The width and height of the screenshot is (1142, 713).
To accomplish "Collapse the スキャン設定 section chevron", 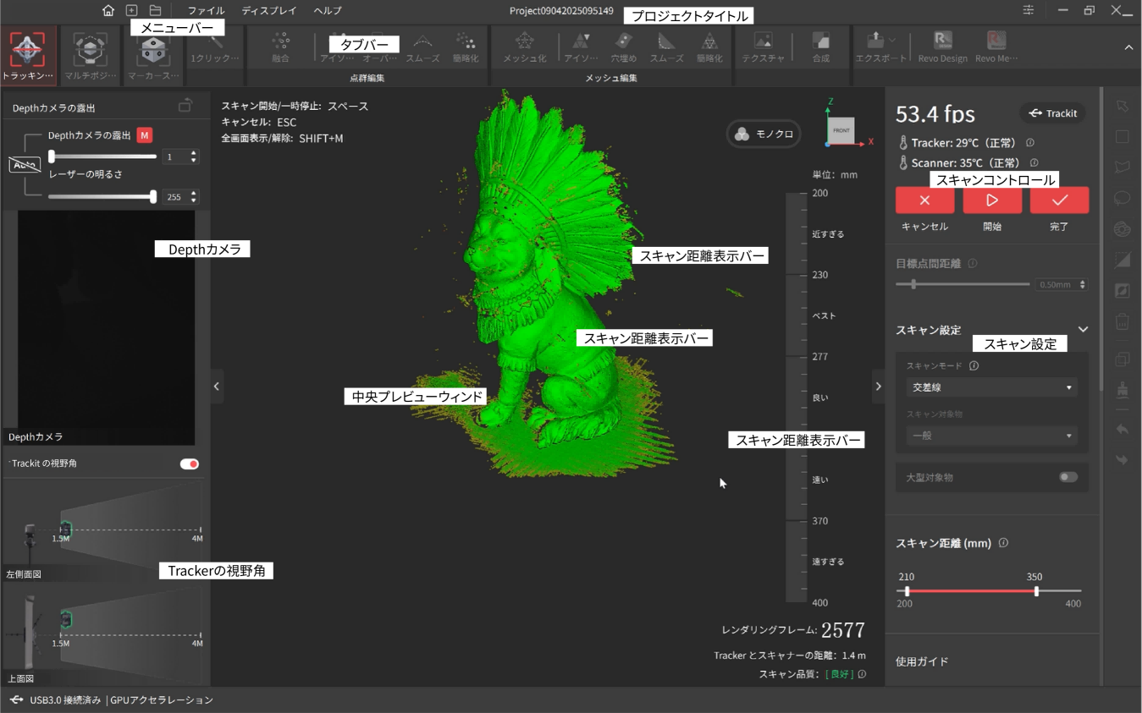I will pos(1083,330).
